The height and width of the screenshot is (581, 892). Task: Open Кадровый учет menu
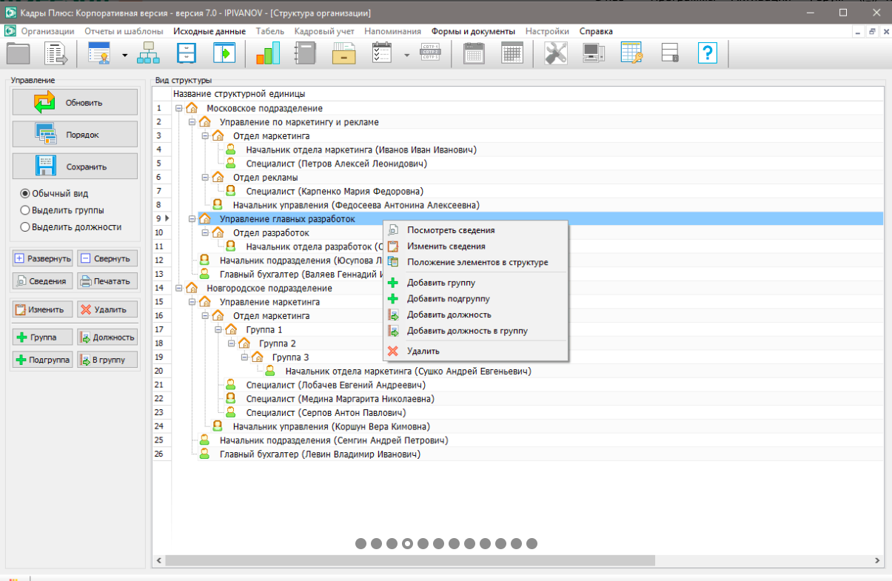tap(324, 31)
